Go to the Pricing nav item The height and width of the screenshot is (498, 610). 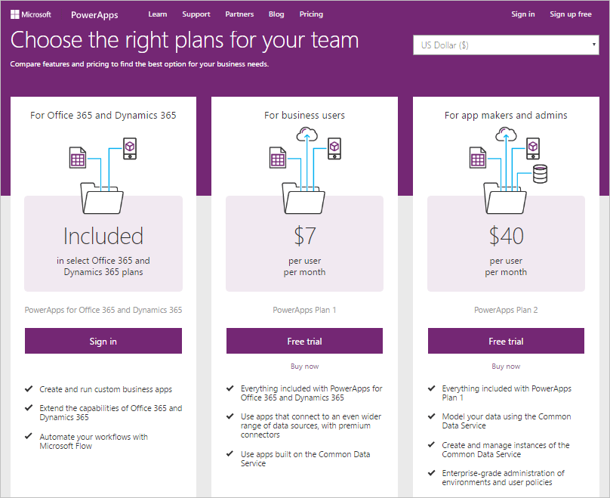pos(311,14)
